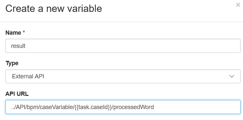Click the red required asterisk beside Name

pyautogui.click(x=24, y=32)
